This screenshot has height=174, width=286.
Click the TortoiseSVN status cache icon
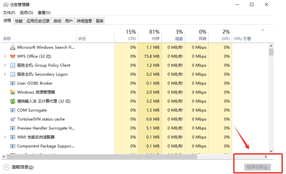[x=13, y=119]
